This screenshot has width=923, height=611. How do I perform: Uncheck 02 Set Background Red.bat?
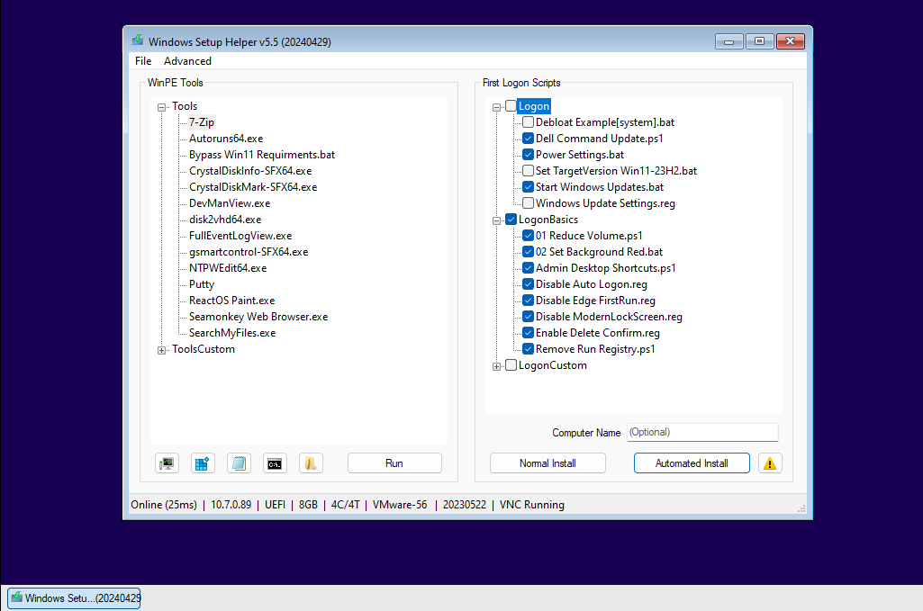point(528,252)
